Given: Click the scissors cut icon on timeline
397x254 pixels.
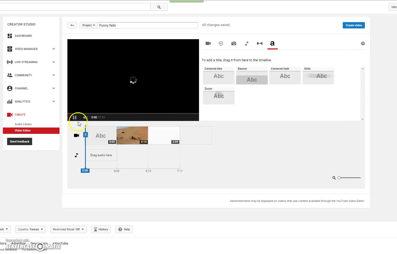Looking at the screenshot, I should pos(86,135).
